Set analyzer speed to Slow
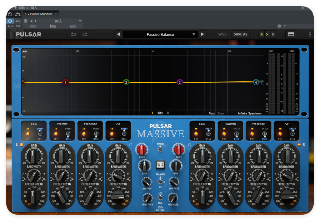 (221, 113)
